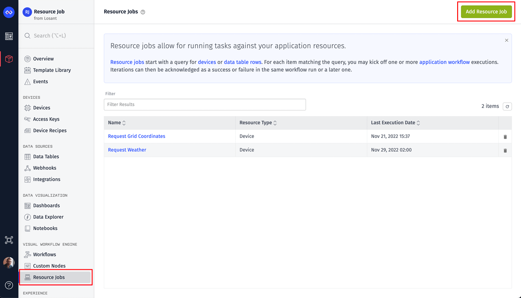This screenshot has height=298, width=521.
Task: Click Add Resource Job button
Action: (486, 12)
